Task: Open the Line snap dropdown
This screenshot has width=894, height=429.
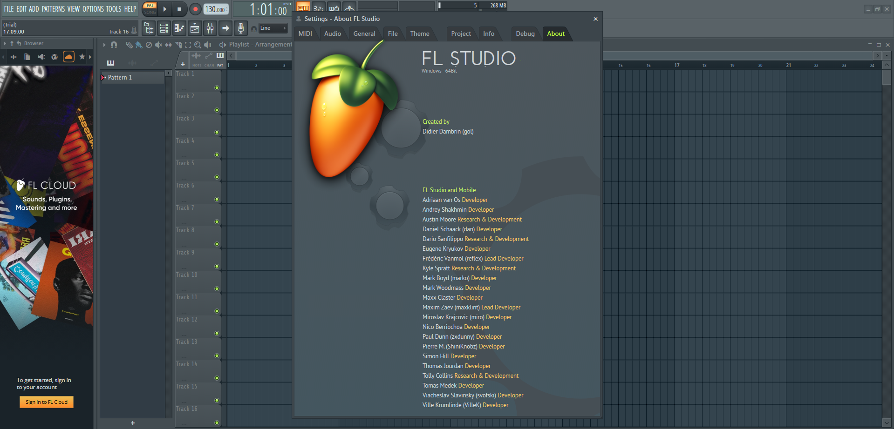Action: (x=273, y=28)
